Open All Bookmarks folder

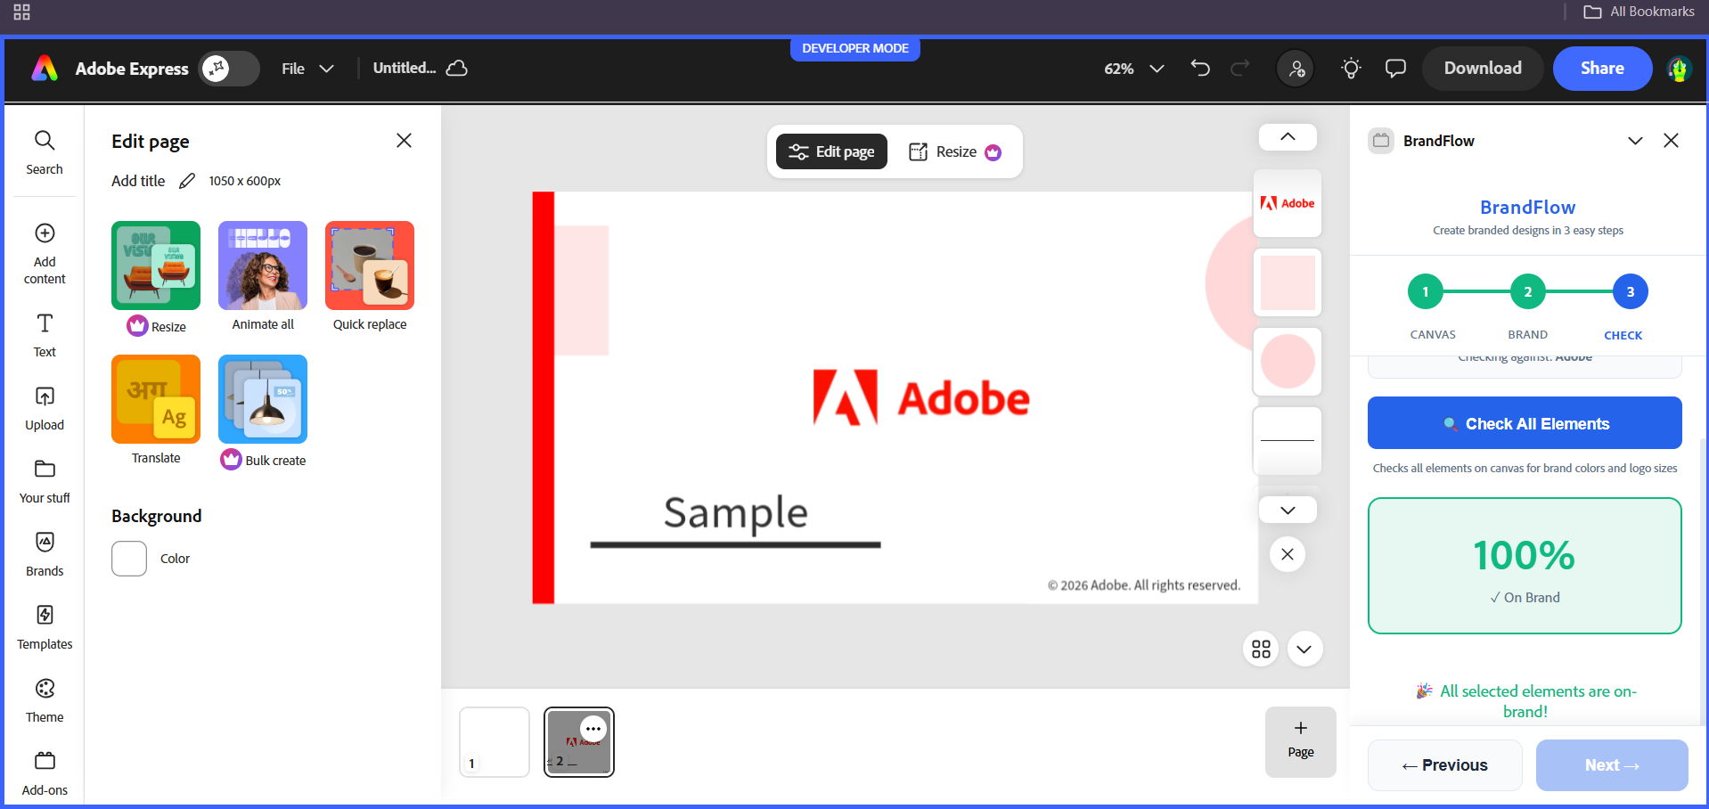pyautogui.click(x=1639, y=12)
